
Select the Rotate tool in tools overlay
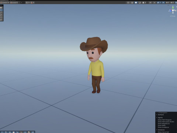(x=1, y=13)
